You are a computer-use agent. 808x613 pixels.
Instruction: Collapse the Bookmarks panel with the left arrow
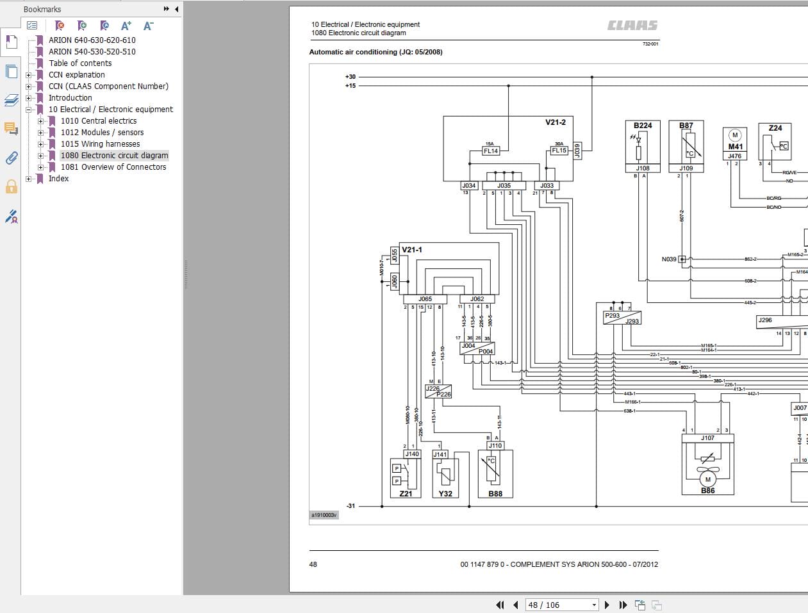coord(176,9)
